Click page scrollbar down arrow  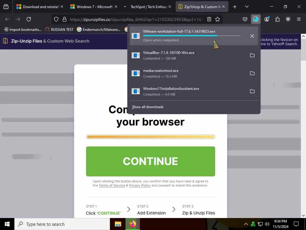coord(303,216)
